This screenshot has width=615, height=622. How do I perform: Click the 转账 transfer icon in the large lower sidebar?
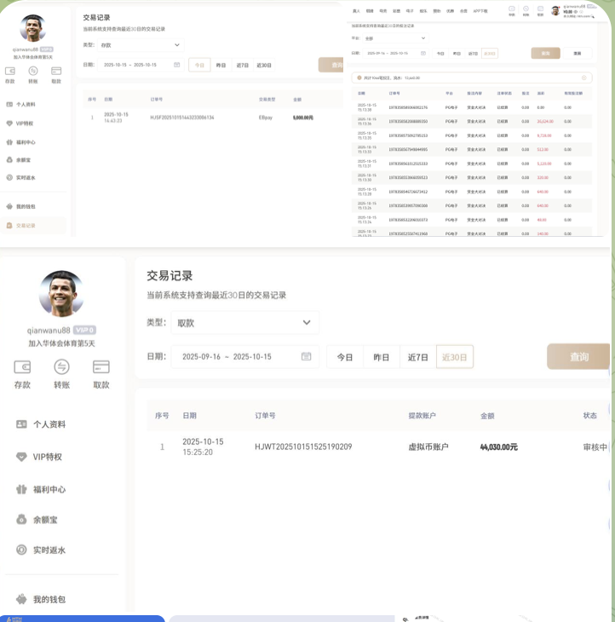coord(61,367)
